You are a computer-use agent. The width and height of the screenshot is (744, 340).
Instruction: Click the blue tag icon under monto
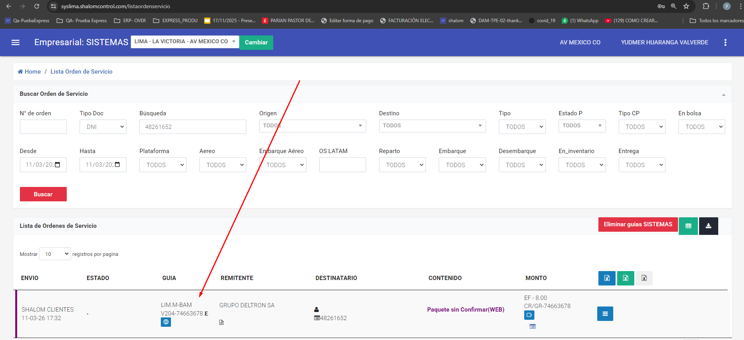coord(529,315)
